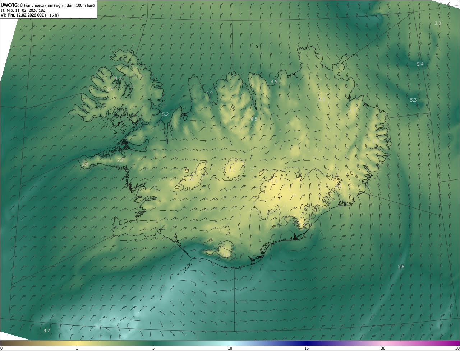
Task: Click the 4.9 value label on the north coast
Action: [x=209, y=93]
